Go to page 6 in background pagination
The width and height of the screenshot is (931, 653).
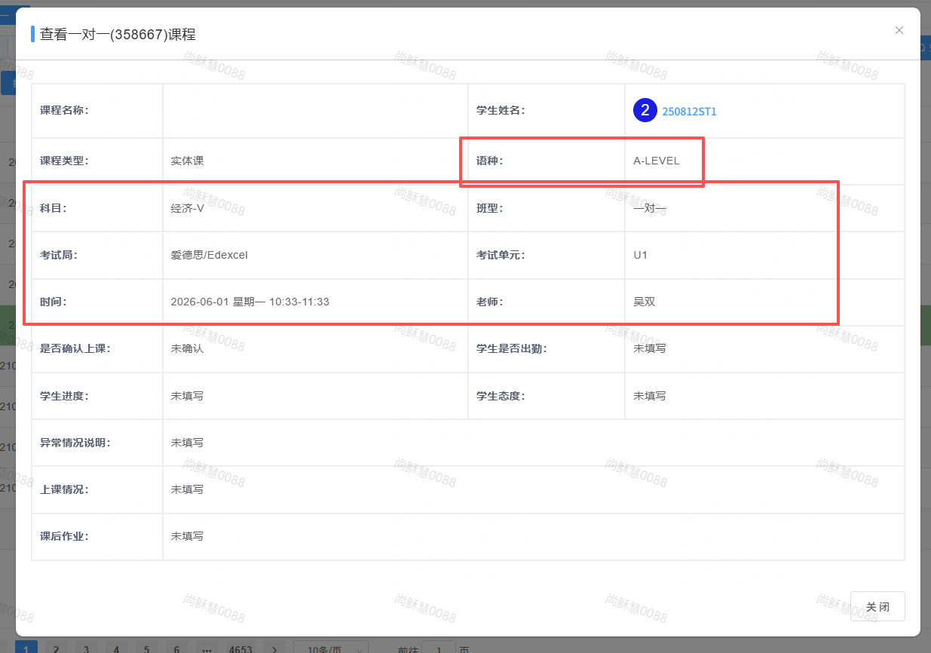pos(176,648)
